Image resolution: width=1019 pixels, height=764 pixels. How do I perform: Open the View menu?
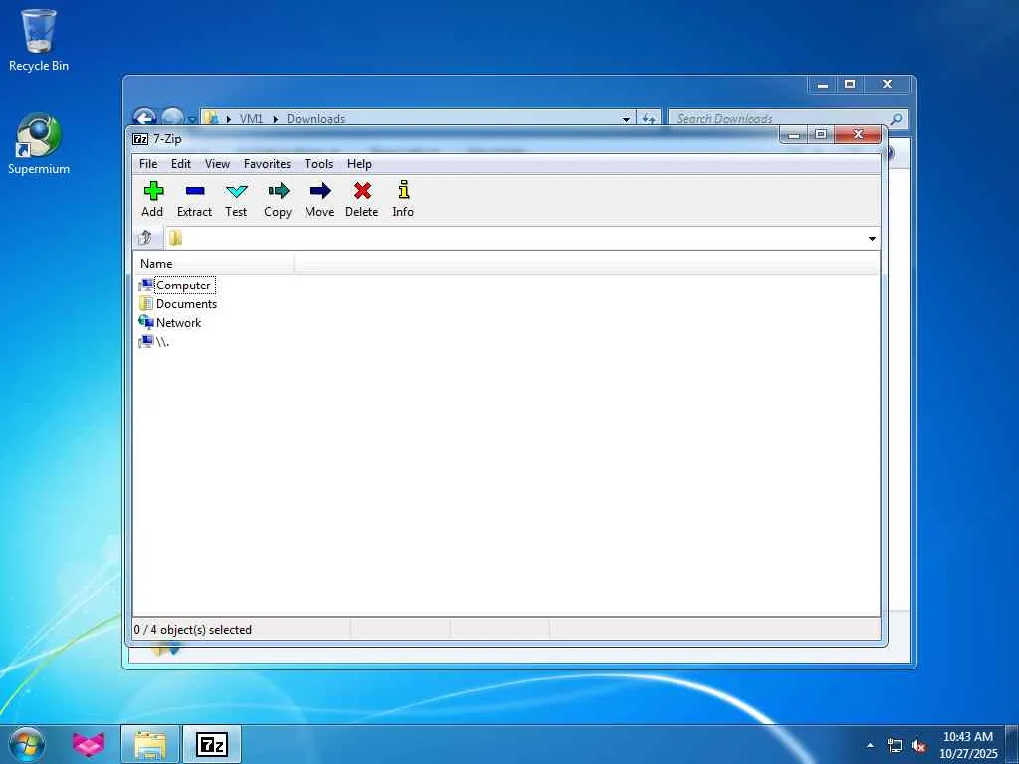coord(217,164)
